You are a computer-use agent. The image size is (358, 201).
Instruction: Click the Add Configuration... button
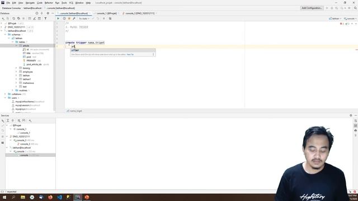click(x=312, y=8)
